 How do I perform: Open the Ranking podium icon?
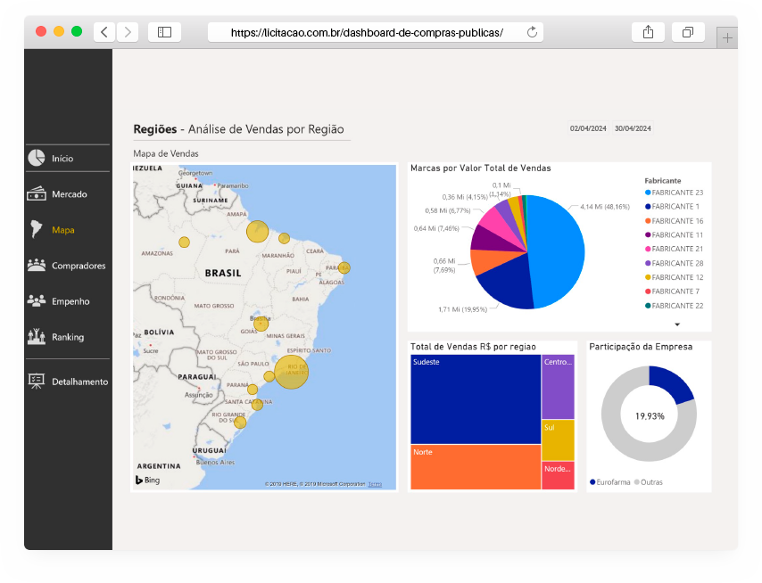[37, 337]
